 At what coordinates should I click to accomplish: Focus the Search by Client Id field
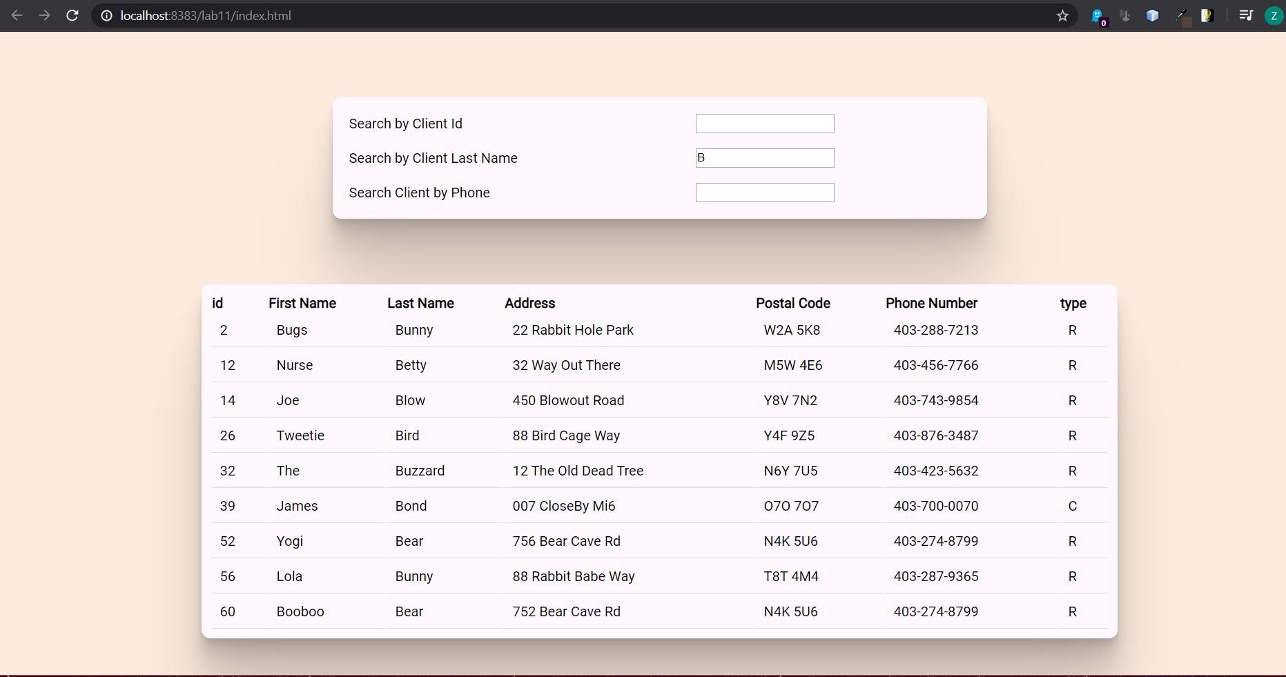click(764, 124)
